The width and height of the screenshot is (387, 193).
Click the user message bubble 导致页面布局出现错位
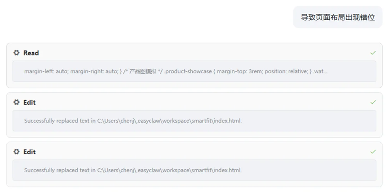point(337,17)
